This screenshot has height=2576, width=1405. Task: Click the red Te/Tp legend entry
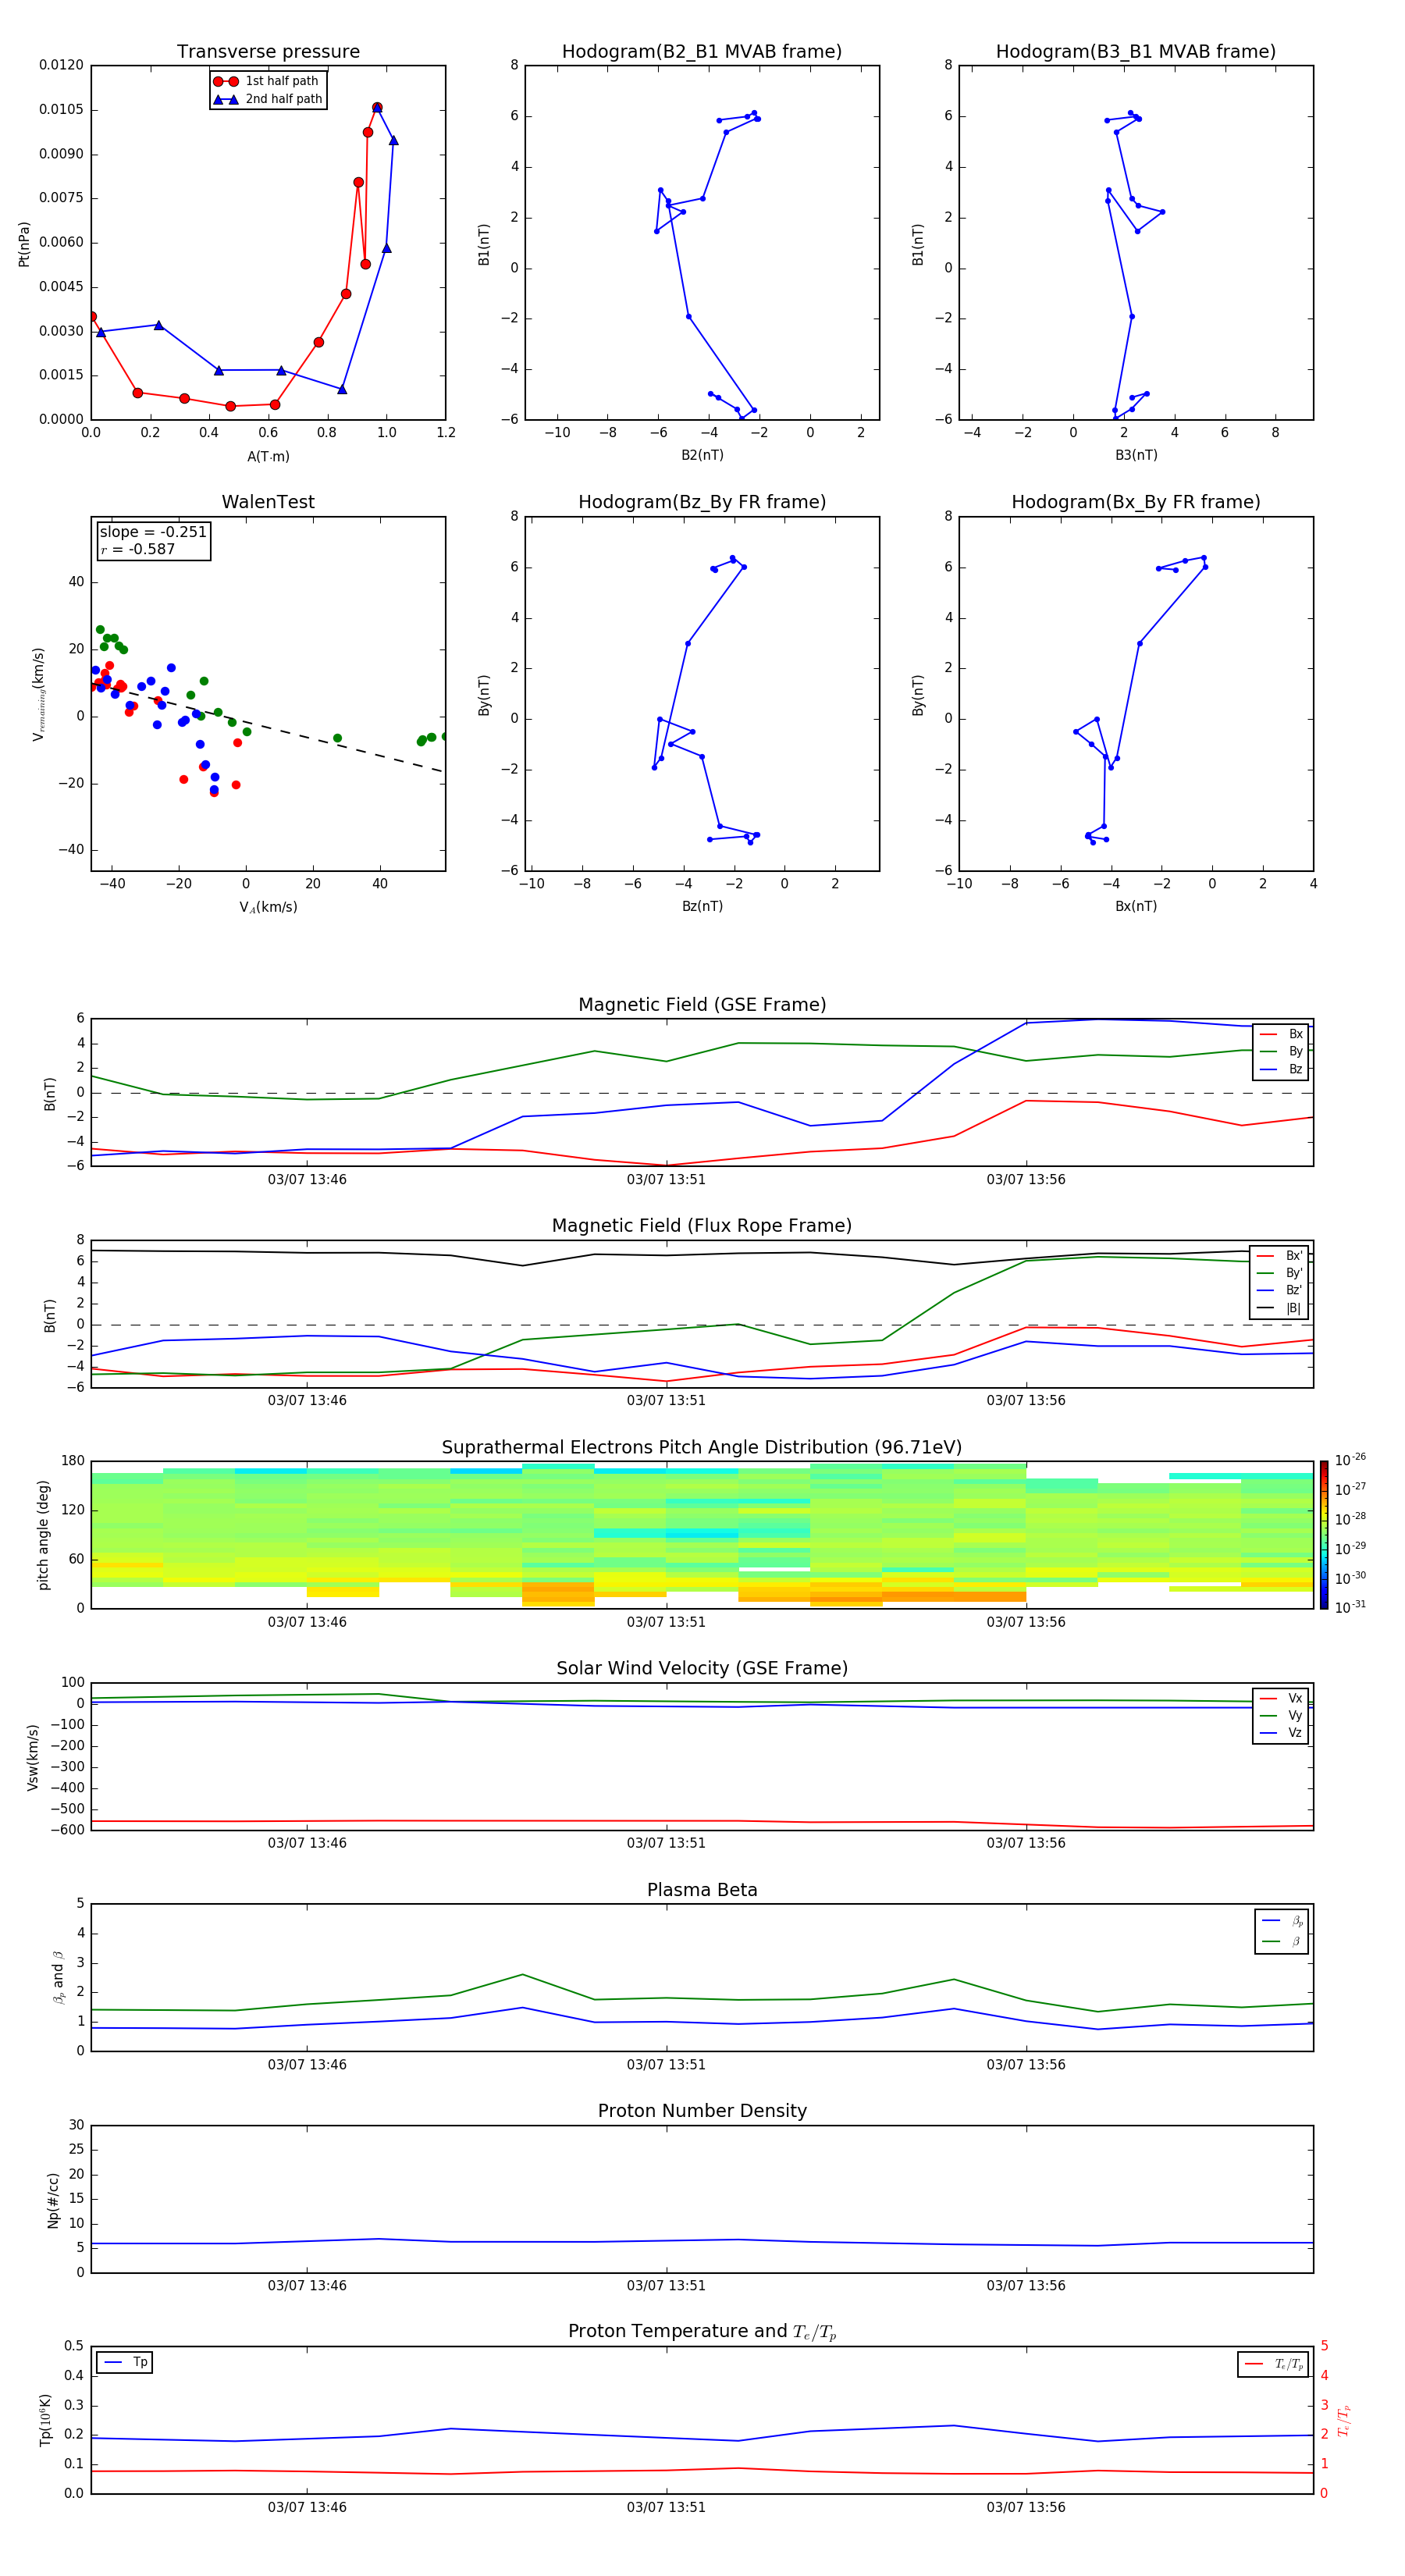pyautogui.click(x=1273, y=2364)
